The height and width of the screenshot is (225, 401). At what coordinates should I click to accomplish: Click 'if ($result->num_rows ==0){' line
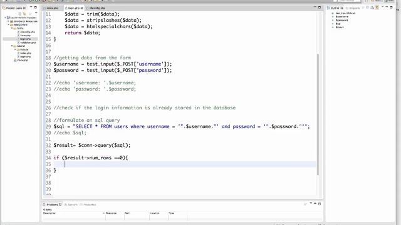[x=91, y=158]
